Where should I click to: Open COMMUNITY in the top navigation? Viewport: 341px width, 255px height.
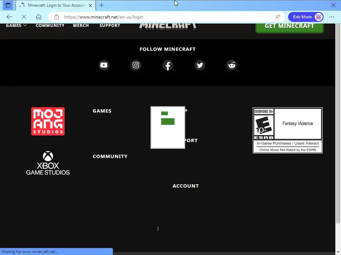tap(50, 25)
